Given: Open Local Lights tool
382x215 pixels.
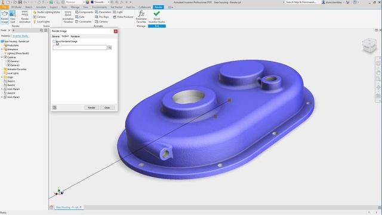Looking at the screenshot, I should tap(41, 21).
